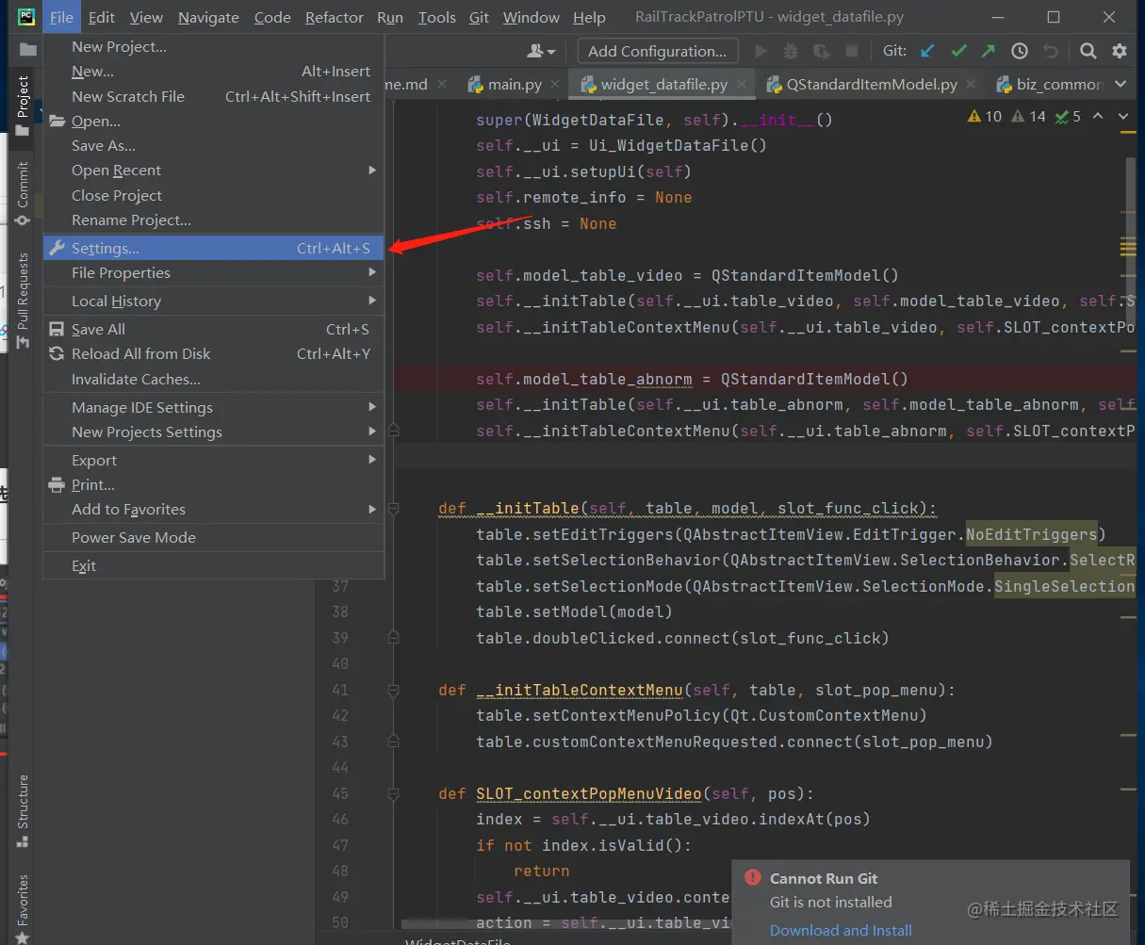Open the Refactor menu

pos(334,17)
